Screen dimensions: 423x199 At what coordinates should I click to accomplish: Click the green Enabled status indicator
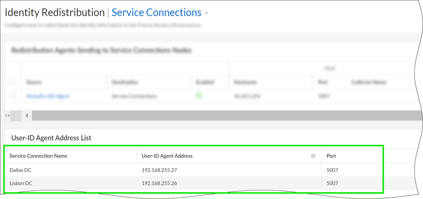199,96
